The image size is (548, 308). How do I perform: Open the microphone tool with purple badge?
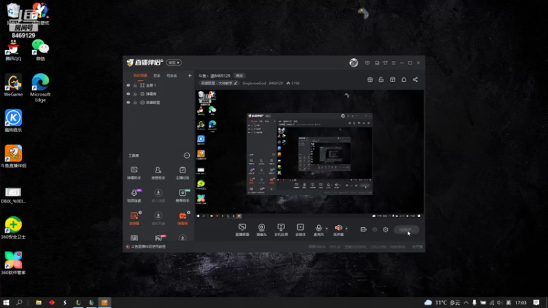[134, 196]
